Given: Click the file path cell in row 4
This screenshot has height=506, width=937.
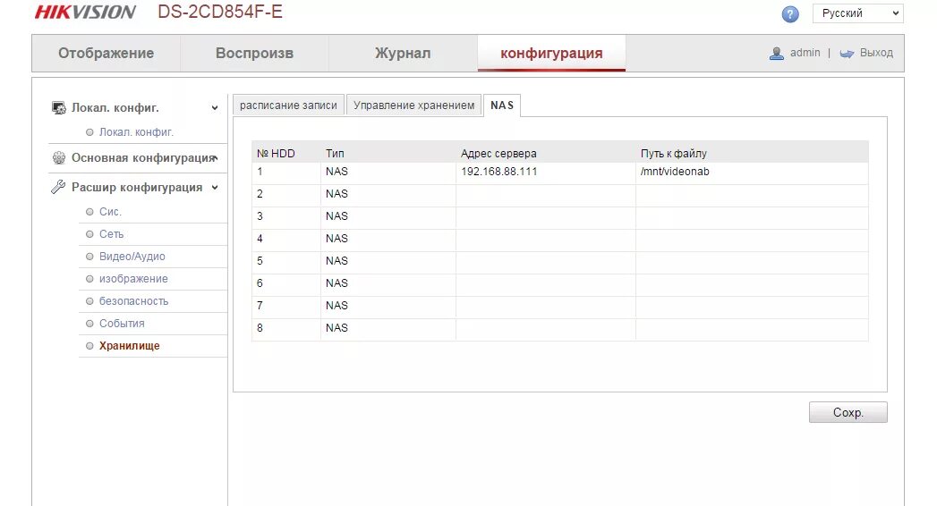Looking at the screenshot, I should [752, 239].
